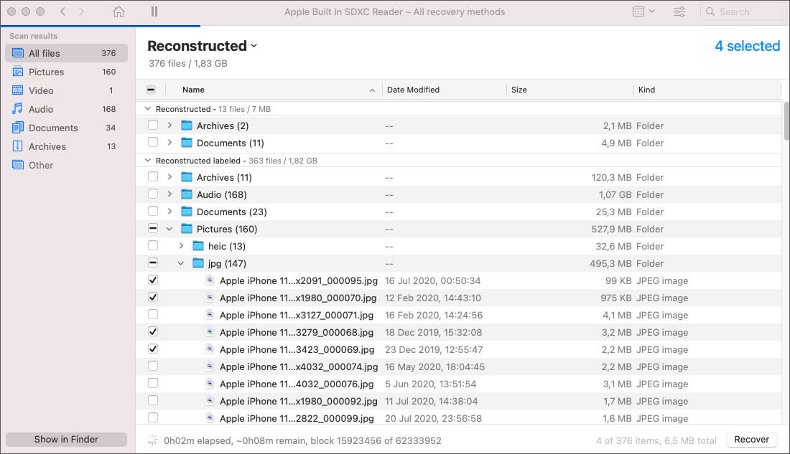The height and width of the screenshot is (454, 790).
Task: Go back using the left arrow
Action: click(63, 12)
